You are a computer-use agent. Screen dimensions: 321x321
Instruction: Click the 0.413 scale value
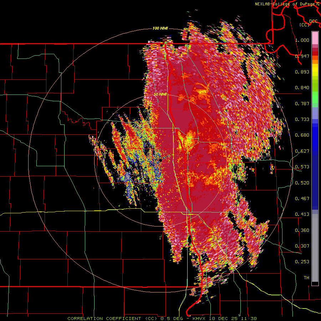(302, 214)
